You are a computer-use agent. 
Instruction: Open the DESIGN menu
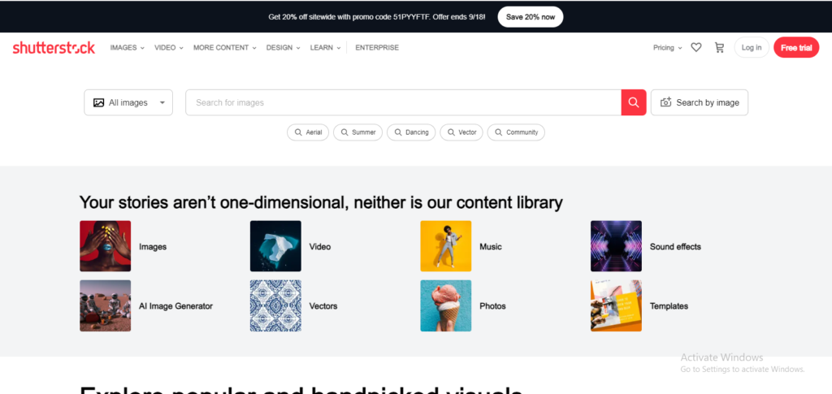pos(284,48)
